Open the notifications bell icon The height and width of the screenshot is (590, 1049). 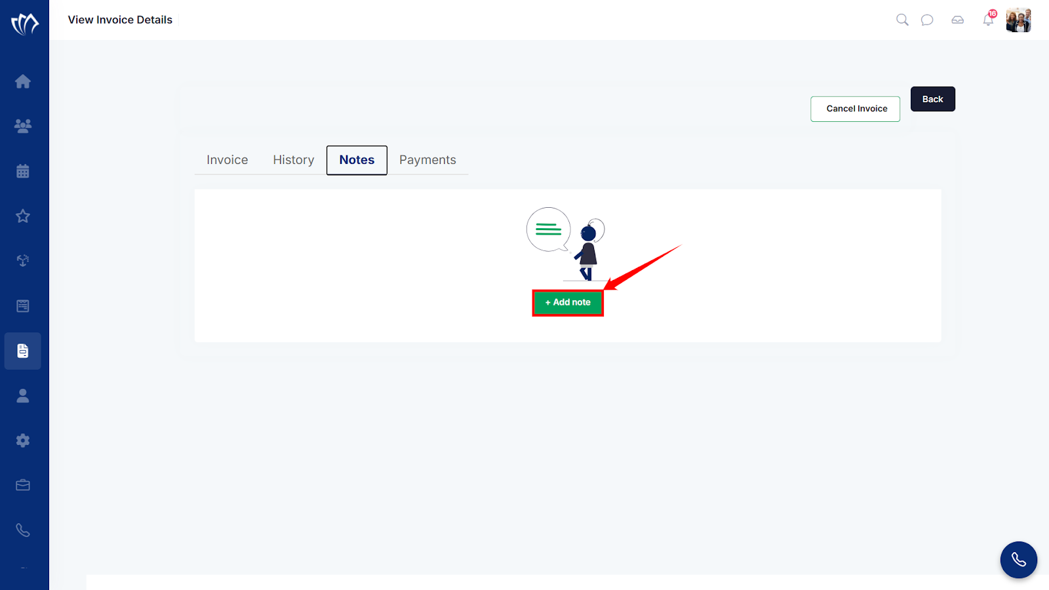pos(989,19)
